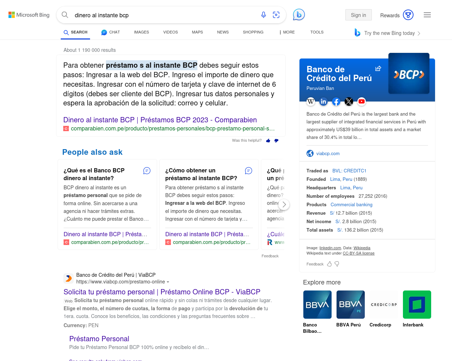
Task: Click the Bing logo next to 'Try the new Bing'
Action: (357, 33)
